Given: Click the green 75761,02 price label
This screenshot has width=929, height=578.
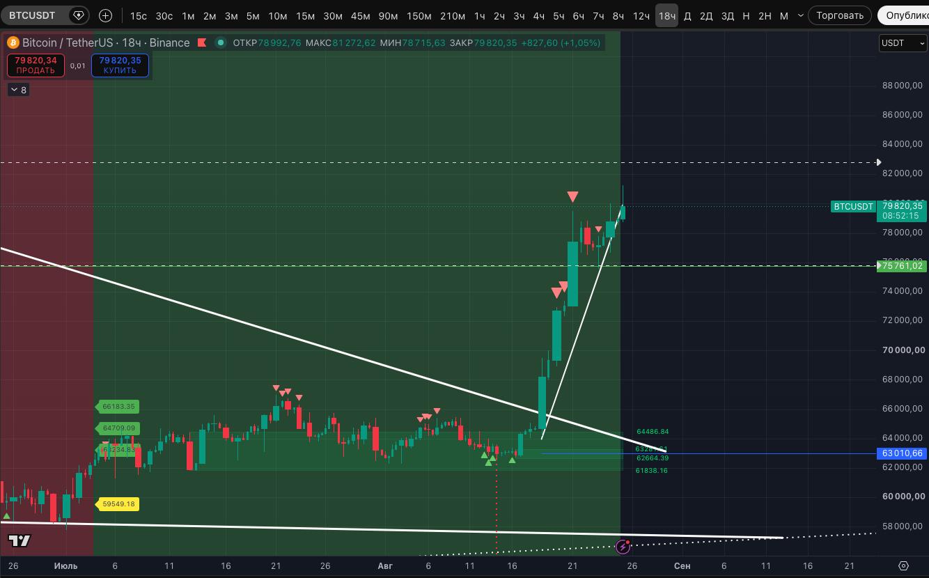Looking at the screenshot, I should (x=902, y=265).
